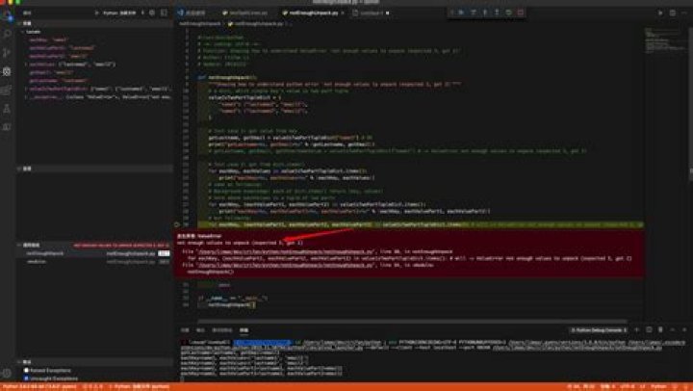Open second file path link in exception
693x391 pixels.
tap(285, 265)
